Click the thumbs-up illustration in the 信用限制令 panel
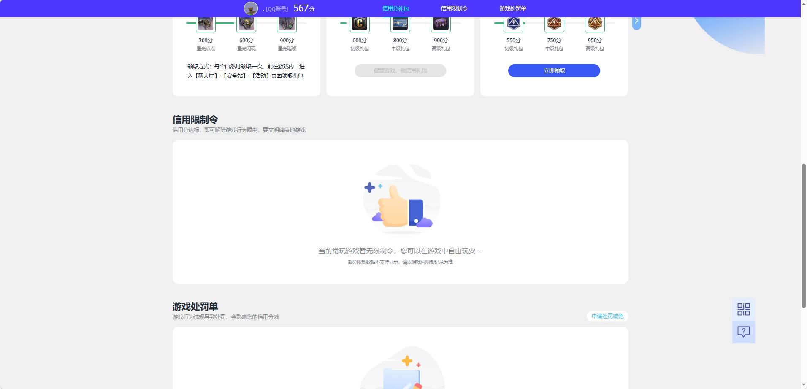 coord(401,199)
